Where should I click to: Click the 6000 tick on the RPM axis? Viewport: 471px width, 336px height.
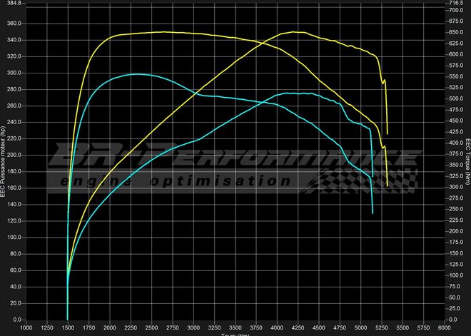445,328
